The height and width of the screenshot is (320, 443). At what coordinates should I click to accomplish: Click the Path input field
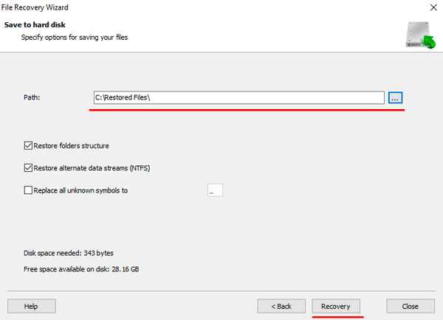tap(239, 97)
